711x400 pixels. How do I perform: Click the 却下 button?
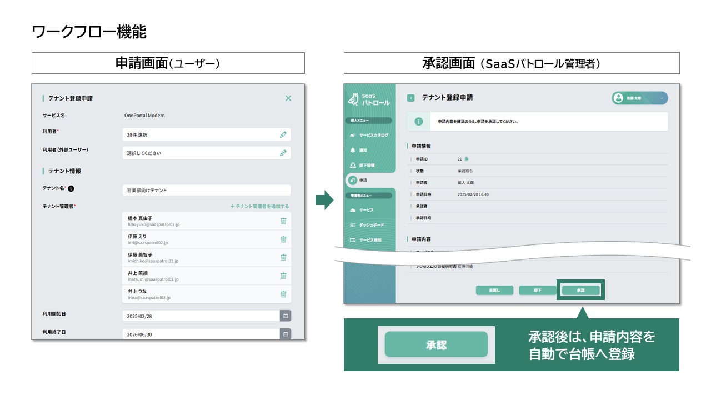(538, 291)
